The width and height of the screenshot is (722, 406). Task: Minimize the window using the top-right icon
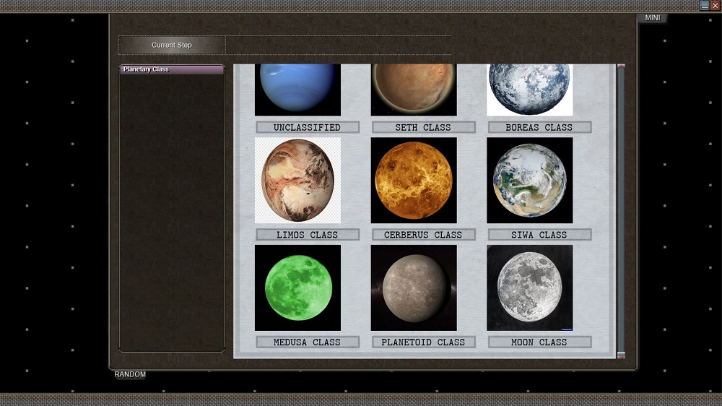coord(705,6)
